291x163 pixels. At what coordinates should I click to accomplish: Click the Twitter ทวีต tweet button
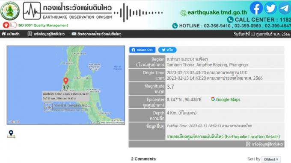(x=167, y=50)
